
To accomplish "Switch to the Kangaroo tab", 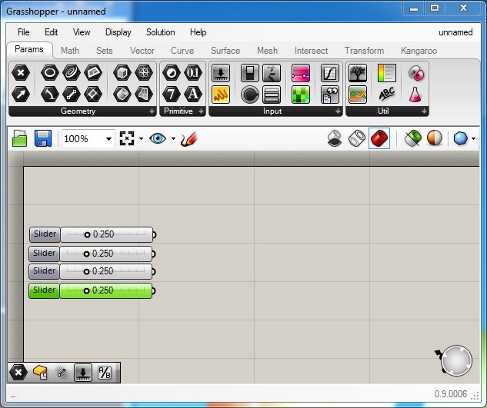I will [419, 51].
